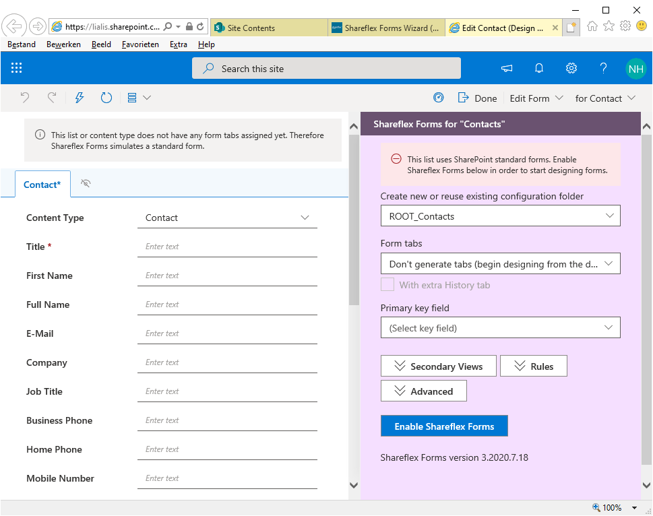Open the configuration folder dropdown ROOT_Contacts

500,216
